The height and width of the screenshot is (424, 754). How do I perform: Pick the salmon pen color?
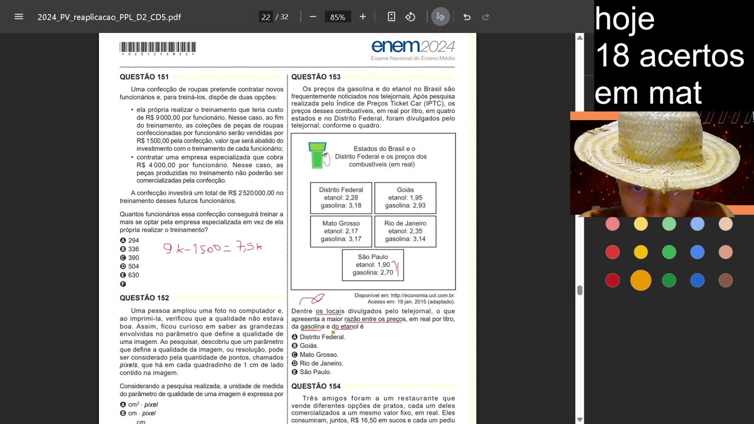726,252
